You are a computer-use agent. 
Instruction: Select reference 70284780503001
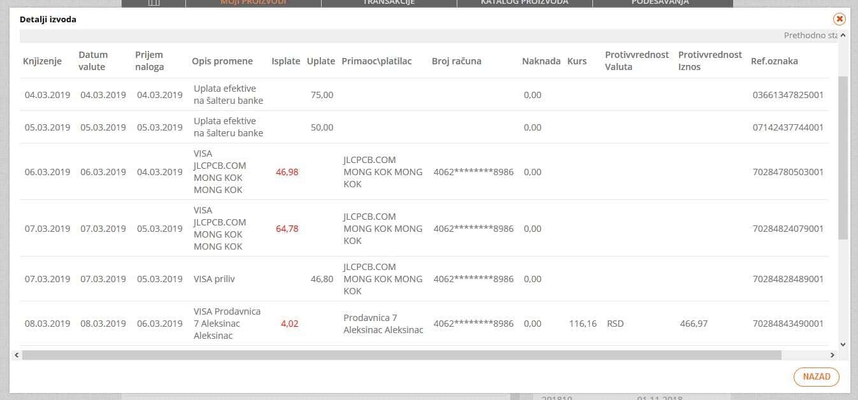(x=788, y=172)
